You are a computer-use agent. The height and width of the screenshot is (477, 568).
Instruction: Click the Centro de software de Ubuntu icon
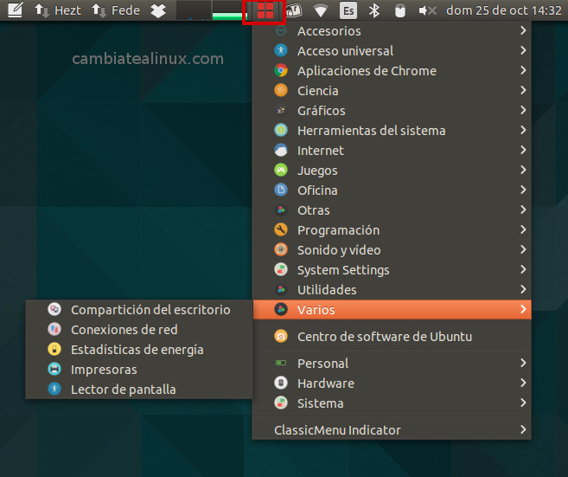281,336
